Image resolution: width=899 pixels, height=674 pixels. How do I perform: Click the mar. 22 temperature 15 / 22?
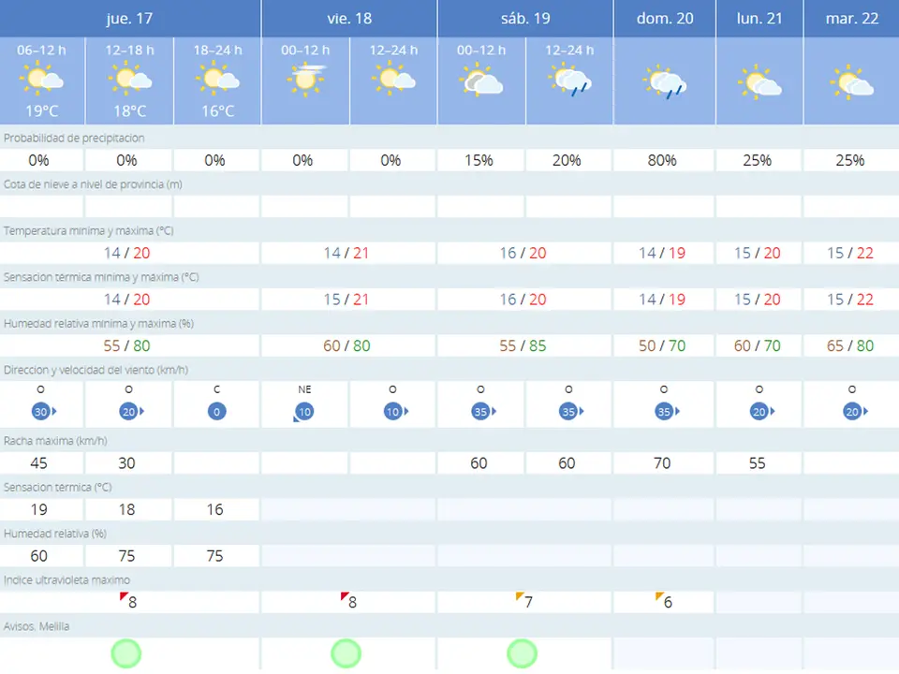[850, 253]
